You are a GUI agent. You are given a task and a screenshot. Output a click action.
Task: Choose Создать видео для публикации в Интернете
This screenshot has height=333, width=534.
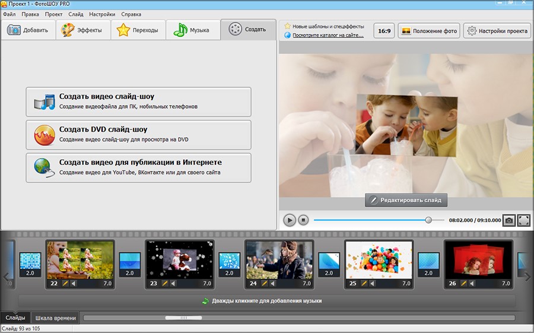(x=139, y=168)
